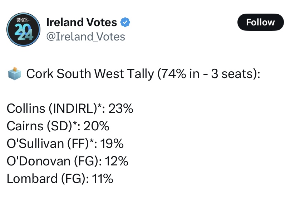Image resolution: width=290 pixels, height=198 pixels.
Task: Click the 12% figure for O'Donovan
Action: (x=116, y=161)
